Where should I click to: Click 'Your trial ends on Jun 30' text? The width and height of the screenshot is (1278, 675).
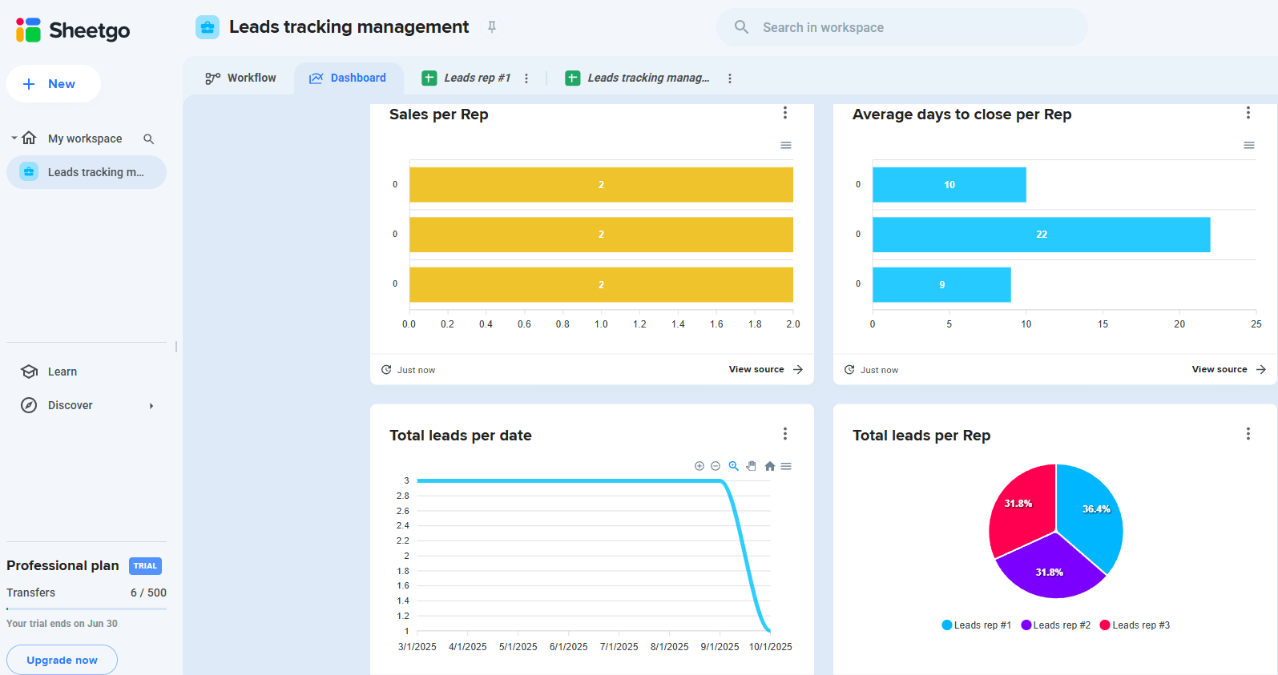click(62, 624)
